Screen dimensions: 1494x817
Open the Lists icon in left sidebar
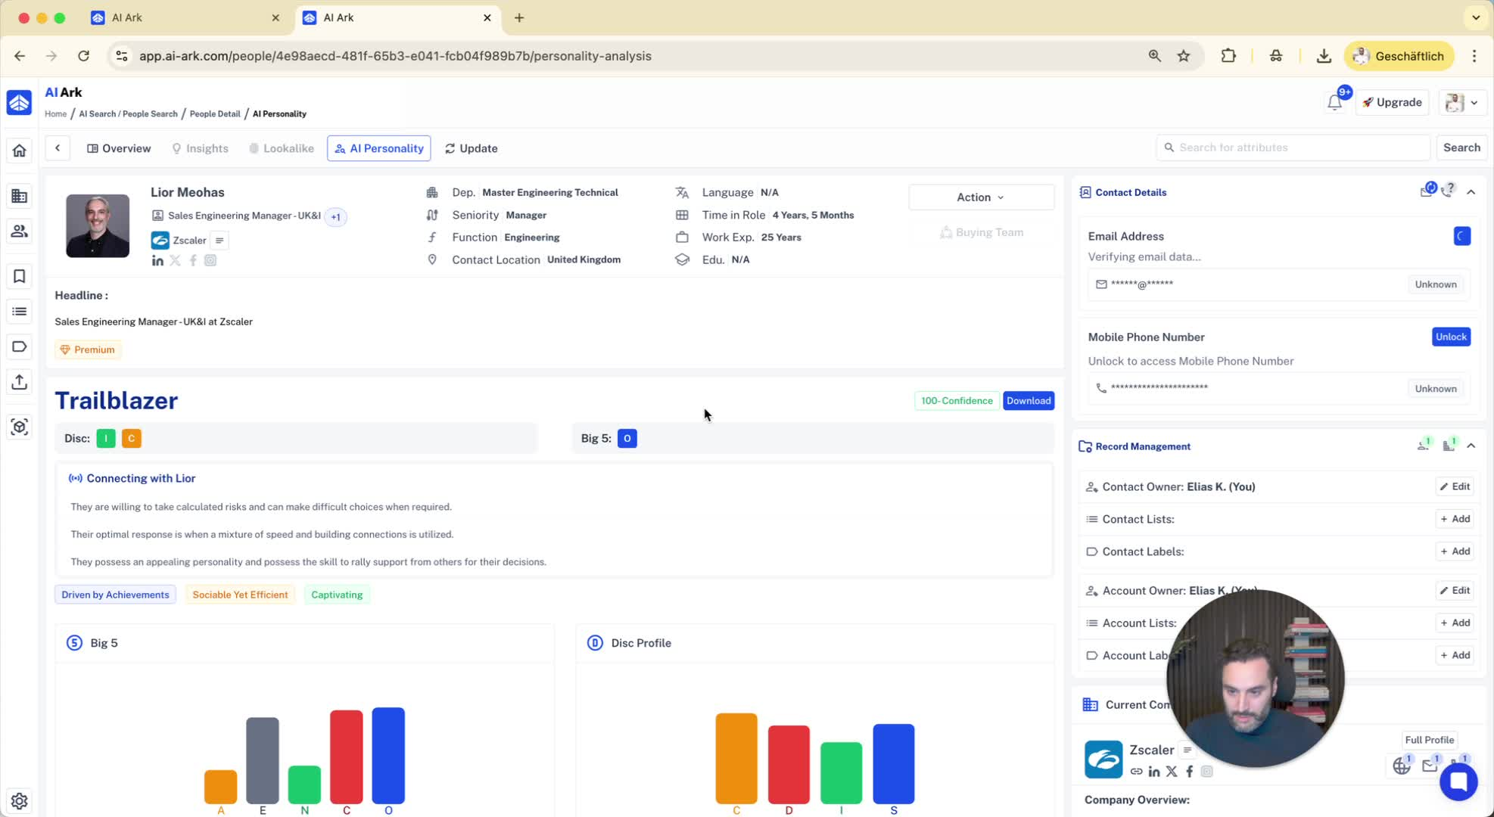(x=20, y=312)
